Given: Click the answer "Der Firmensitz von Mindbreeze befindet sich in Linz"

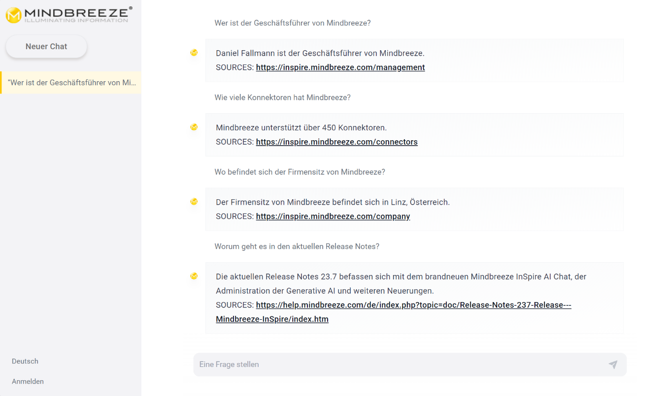Looking at the screenshot, I should pos(312,202).
